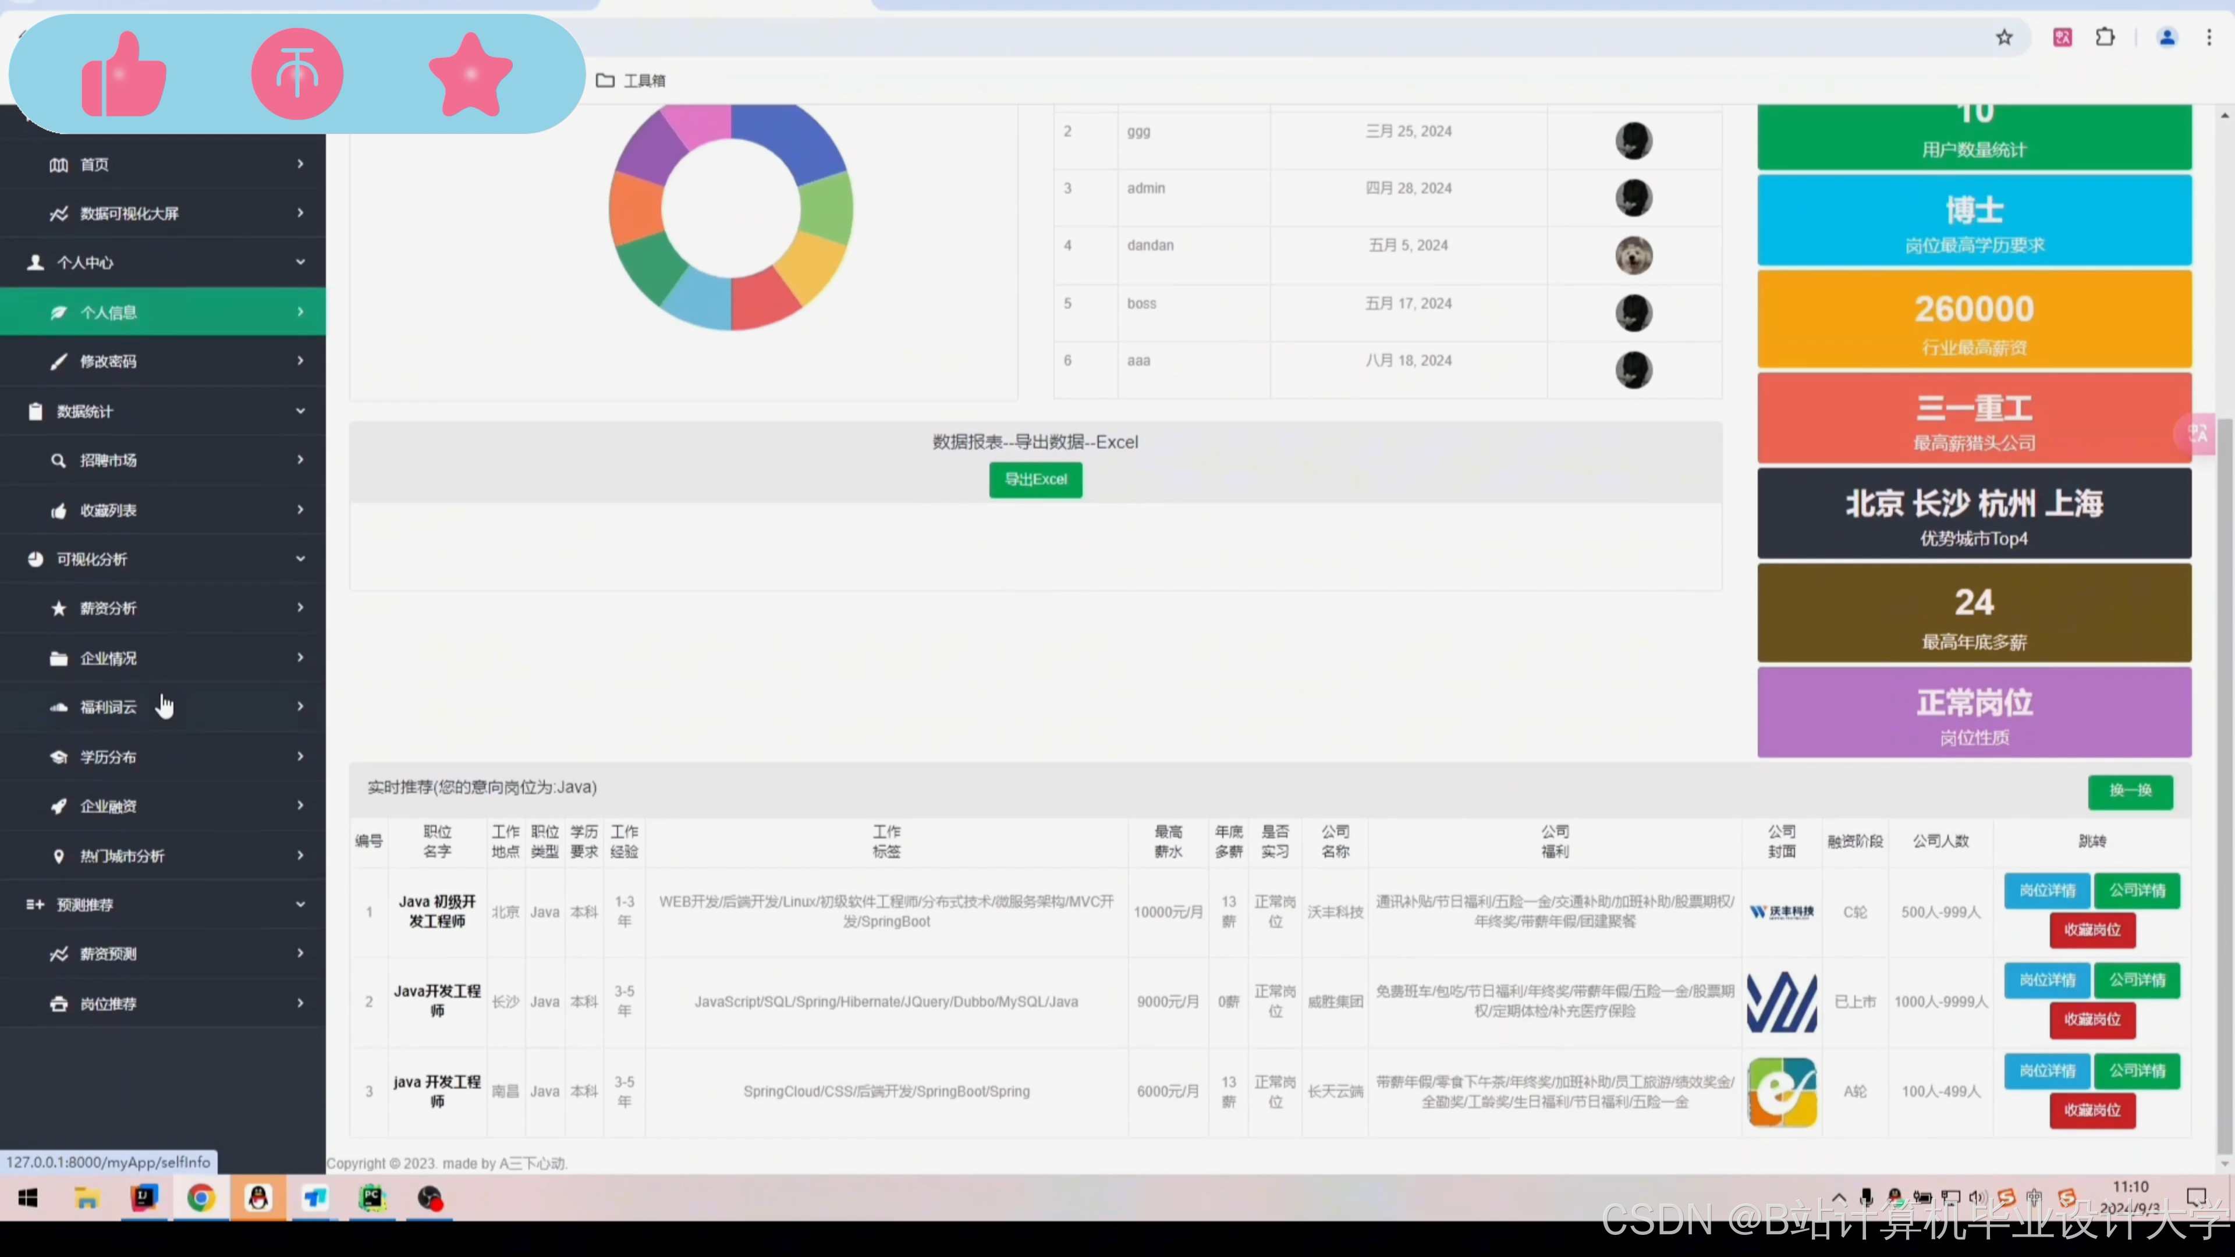Click the QQ penguin taskbar icon
The image size is (2235, 1257).
258,1198
